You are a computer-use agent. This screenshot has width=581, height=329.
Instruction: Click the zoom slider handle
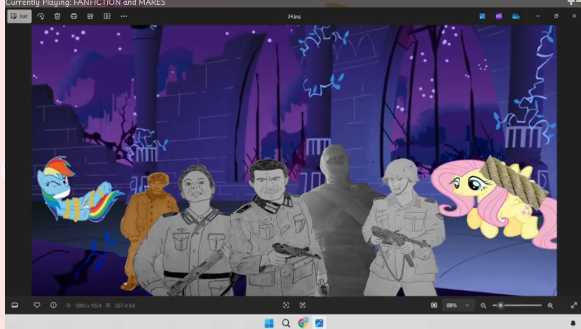500,306
